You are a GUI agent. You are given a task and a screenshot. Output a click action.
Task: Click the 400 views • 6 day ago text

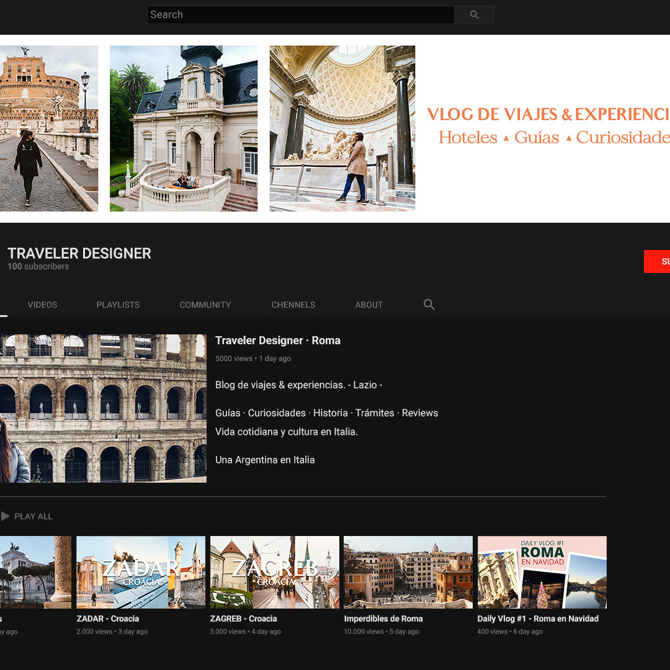510,632
